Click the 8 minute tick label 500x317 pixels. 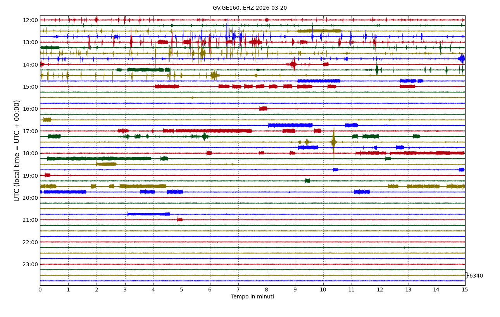pos(267,290)
